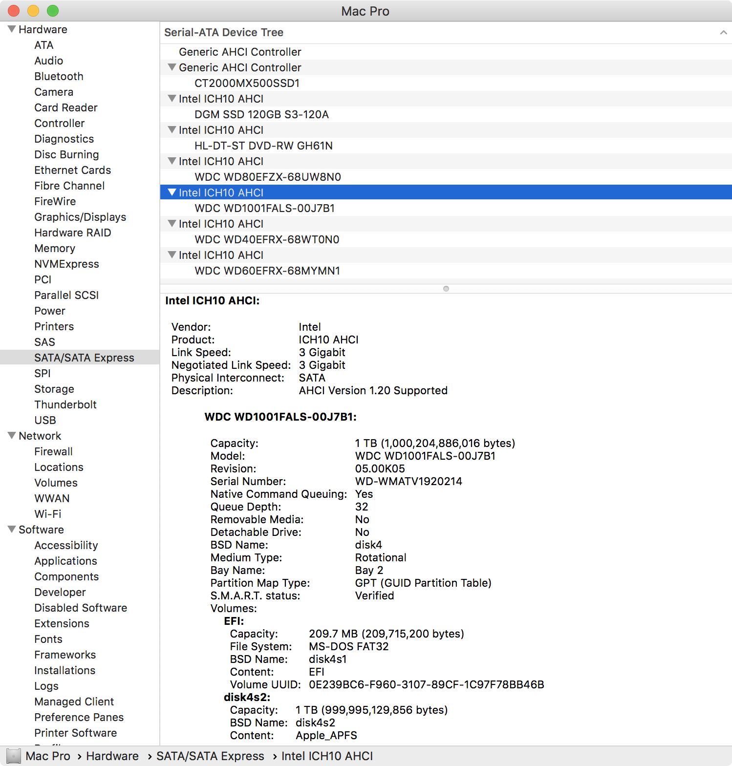The height and width of the screenshot is (766, 732).
Task: Show Graphics/Displays information
Action: [80, 217]
